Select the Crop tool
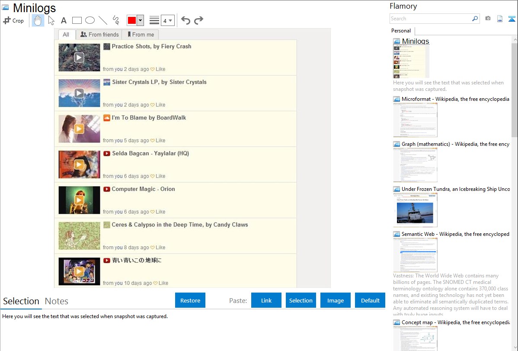The height and width of the screenshot is (351, 518). click(x=13, y=20)
